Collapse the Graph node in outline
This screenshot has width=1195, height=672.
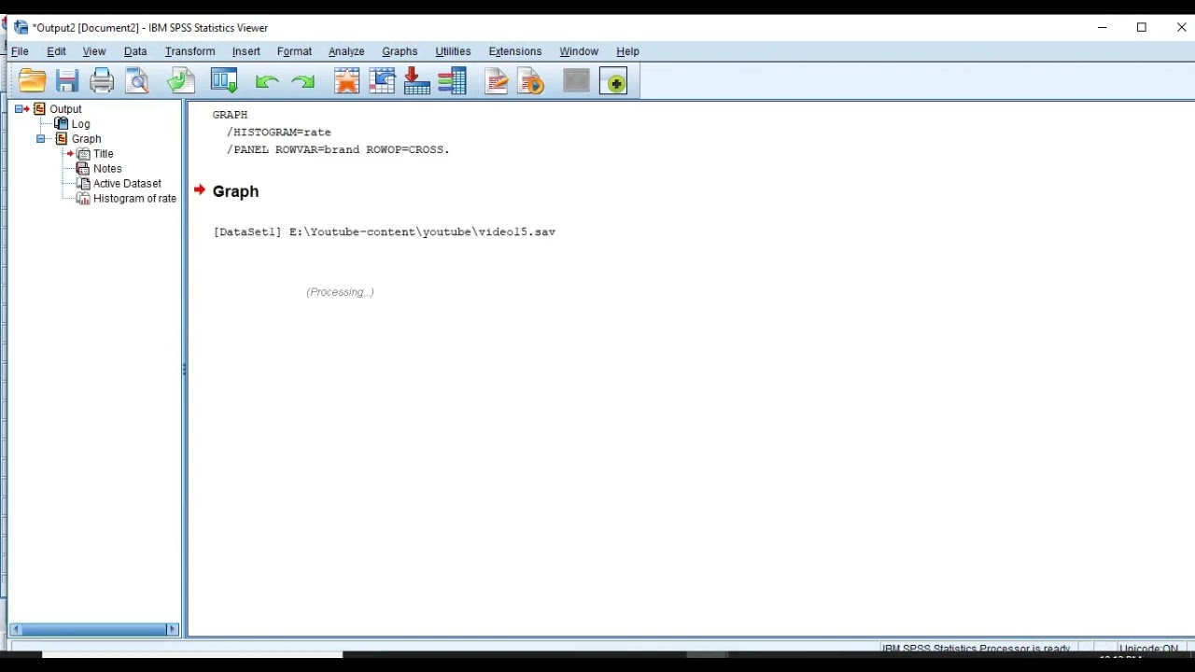pyautogui.click(x=40, y=139)
